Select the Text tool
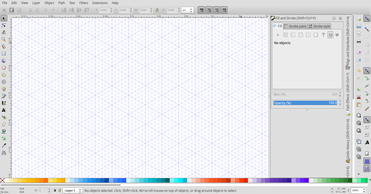This screenshot has width=371, height=194. 4,110
